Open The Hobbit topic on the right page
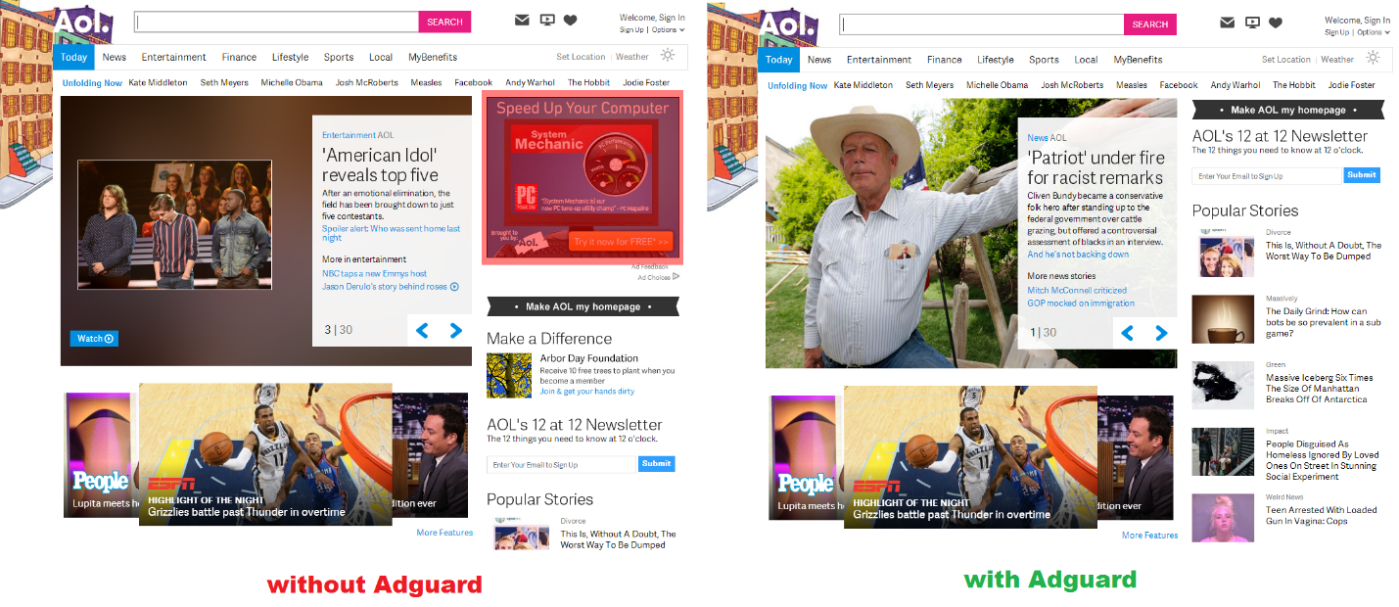Screen dimensions: 1399x607 point(1294,85)
